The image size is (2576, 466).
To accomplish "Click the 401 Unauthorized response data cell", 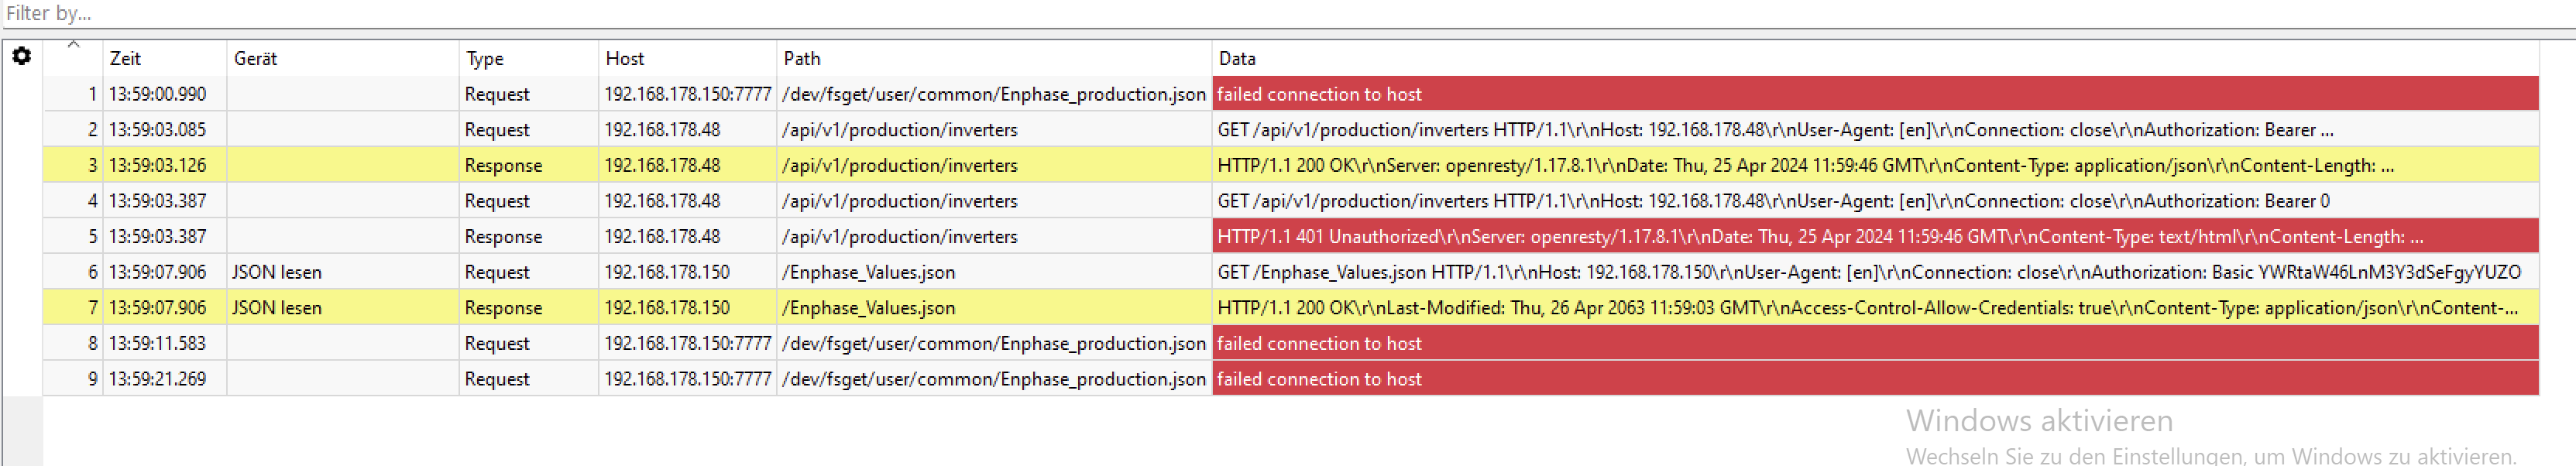I will [1820, 237].
